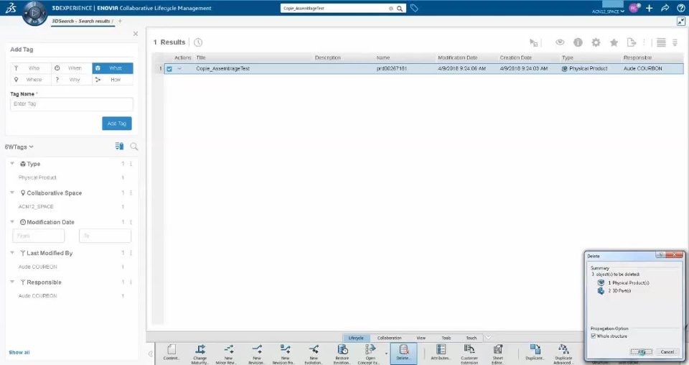This screenshot has height=365, width=689.
Task: Switch to the Touch tab
Action: [471, 338]
